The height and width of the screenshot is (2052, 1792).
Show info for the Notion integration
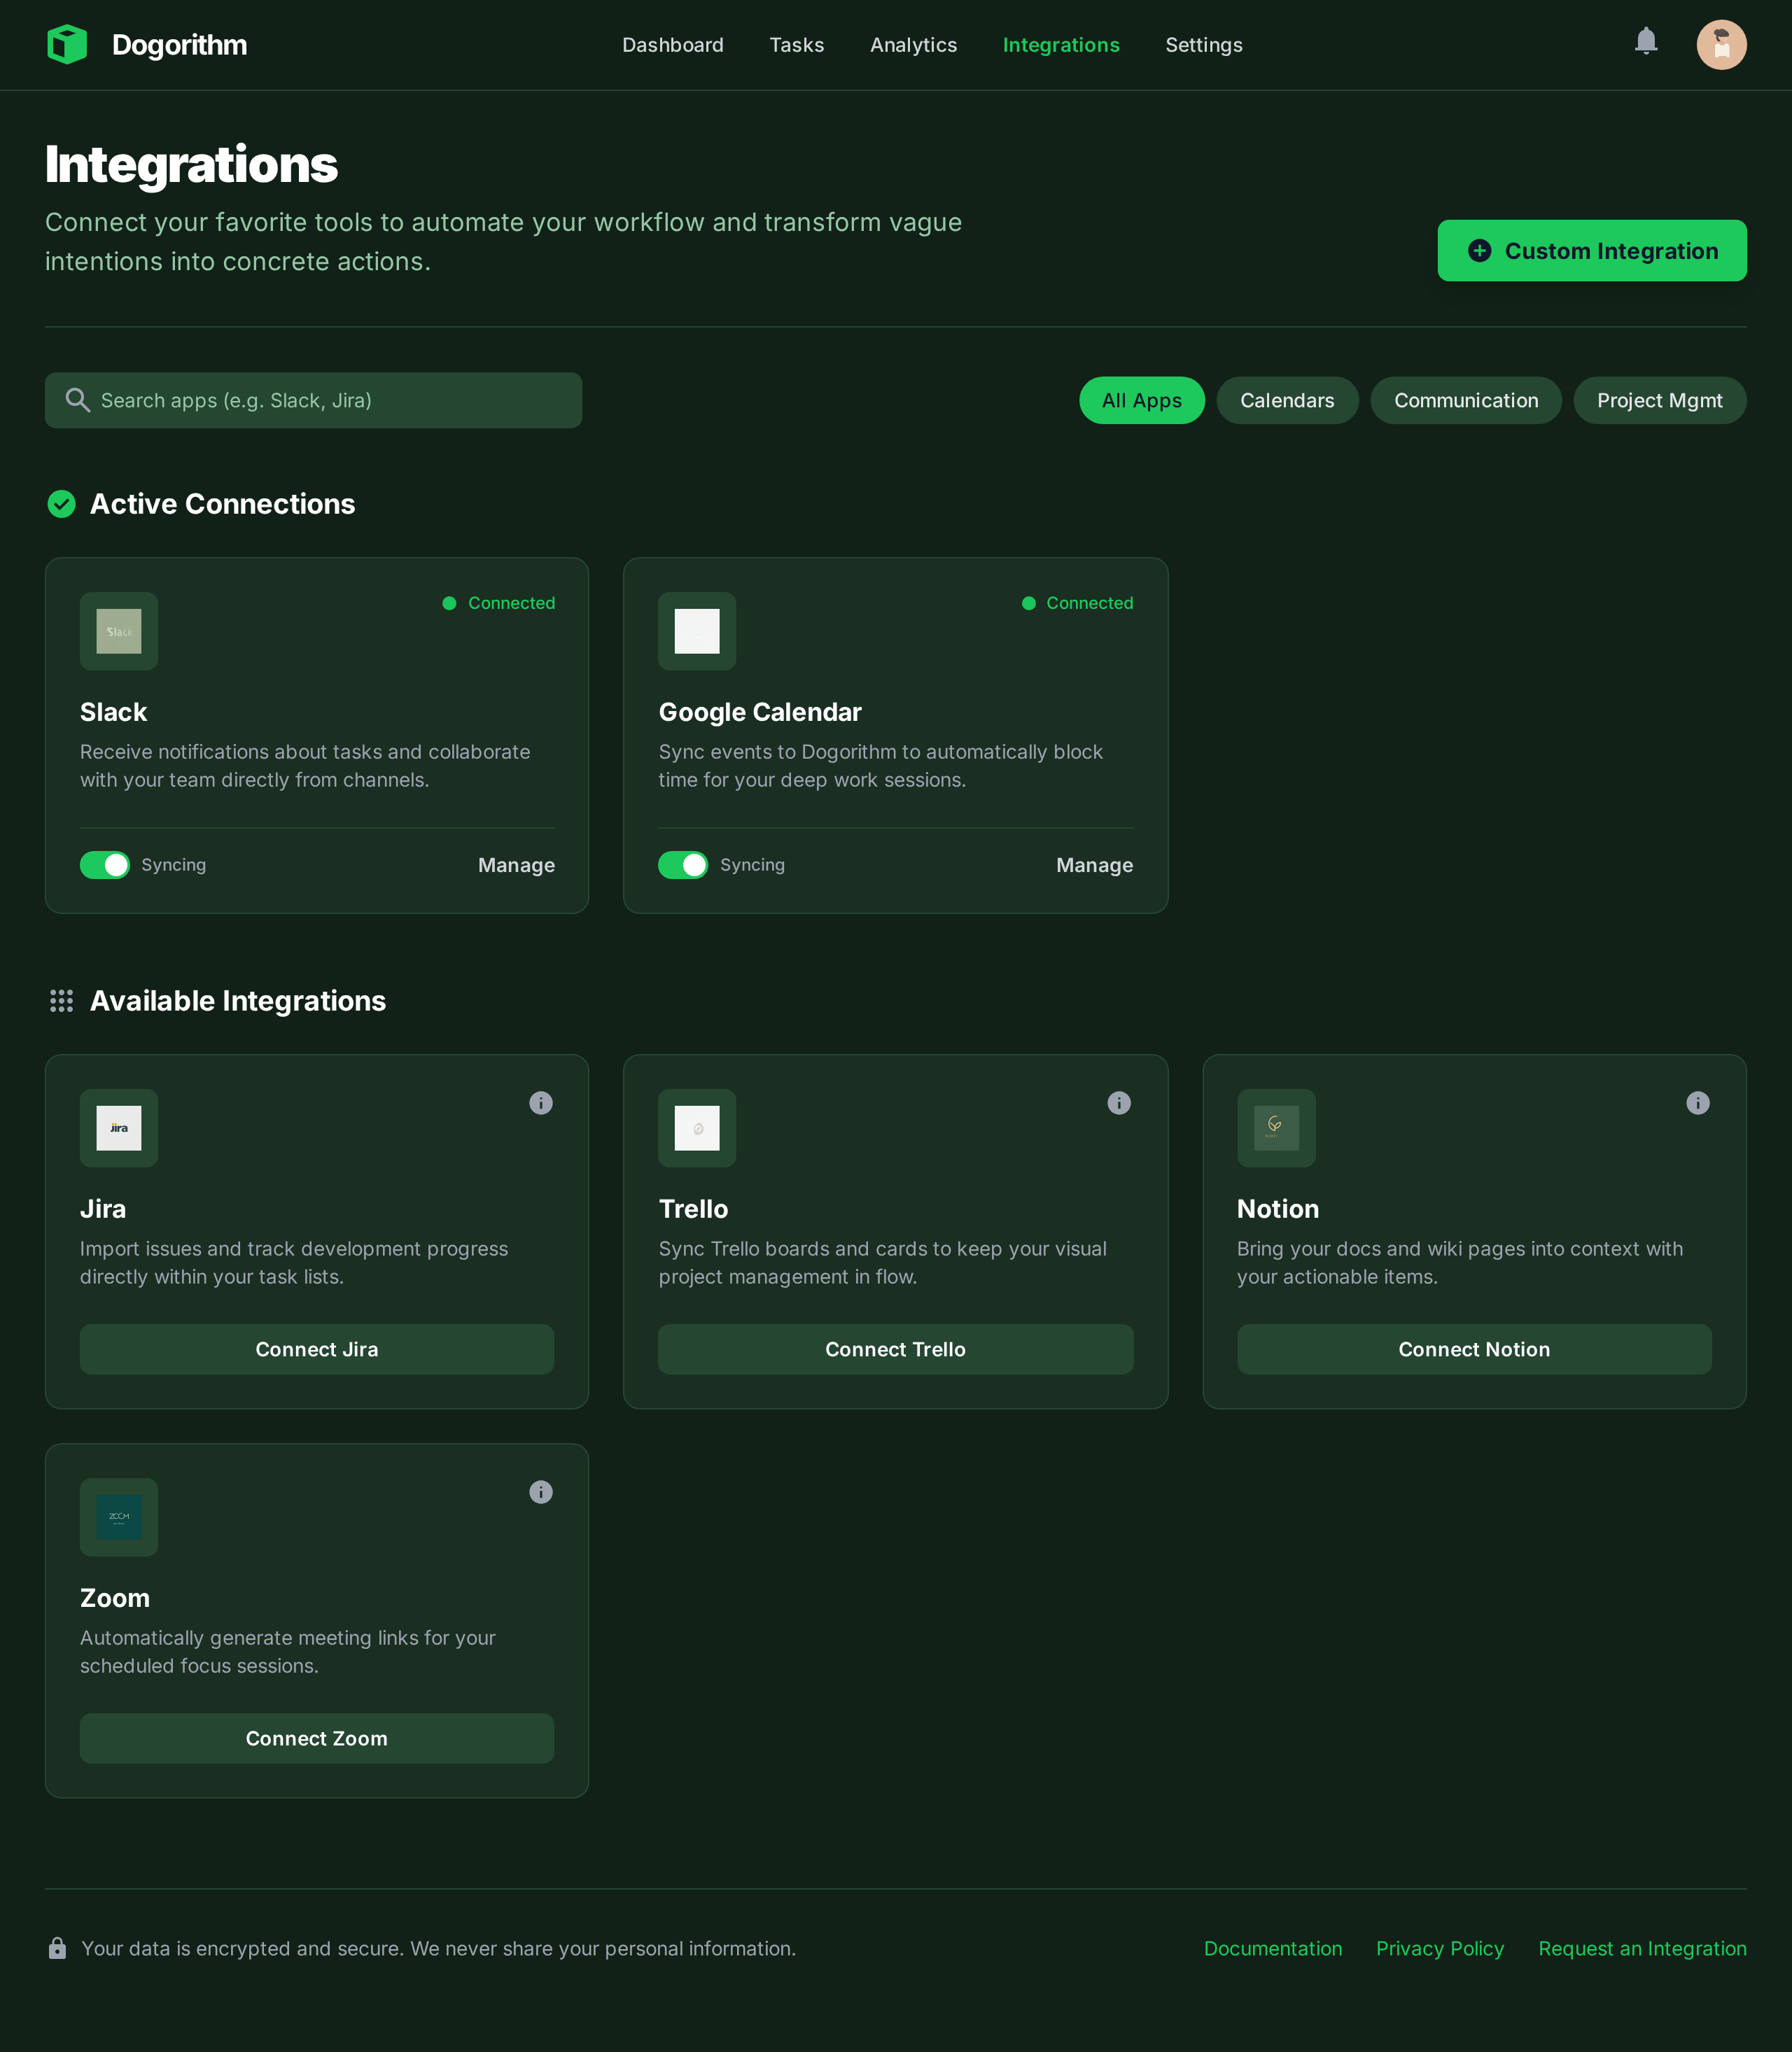[x=1698, y=1103]
